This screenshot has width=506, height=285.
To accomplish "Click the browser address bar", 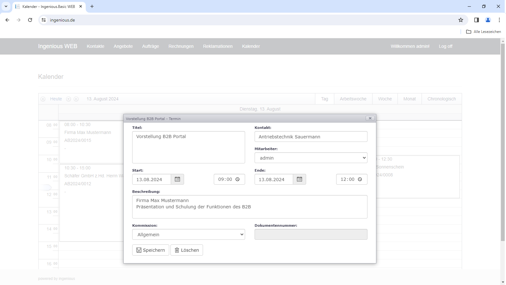I will [x=253, y=20].
